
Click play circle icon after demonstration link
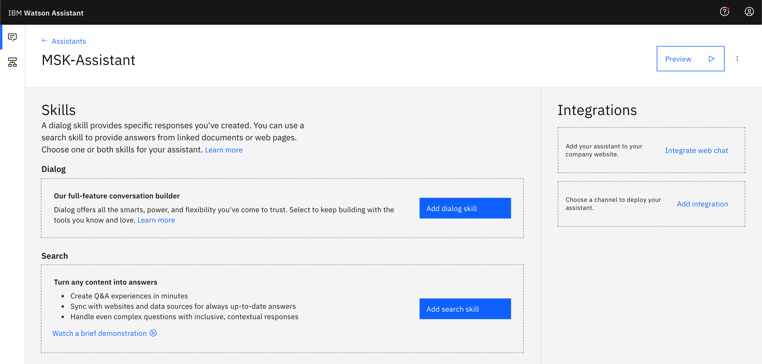coord(153,333)
